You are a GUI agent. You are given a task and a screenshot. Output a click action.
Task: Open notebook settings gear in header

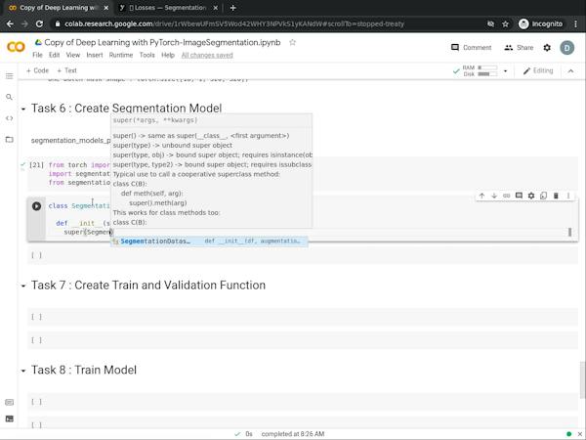click(x=547, y=48)
